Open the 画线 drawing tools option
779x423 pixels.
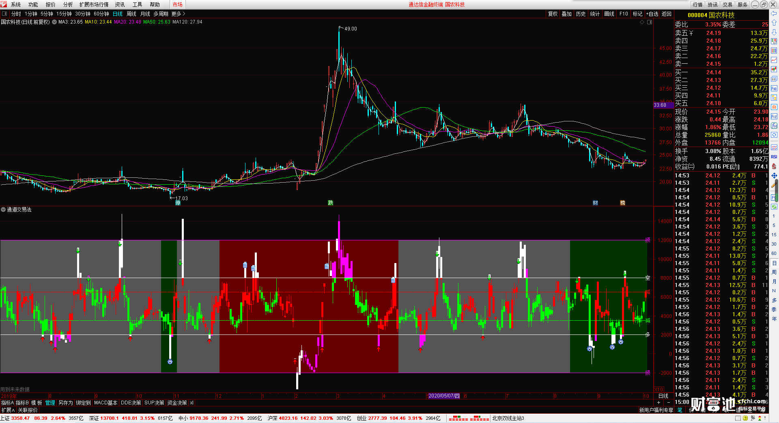[609, 14]
